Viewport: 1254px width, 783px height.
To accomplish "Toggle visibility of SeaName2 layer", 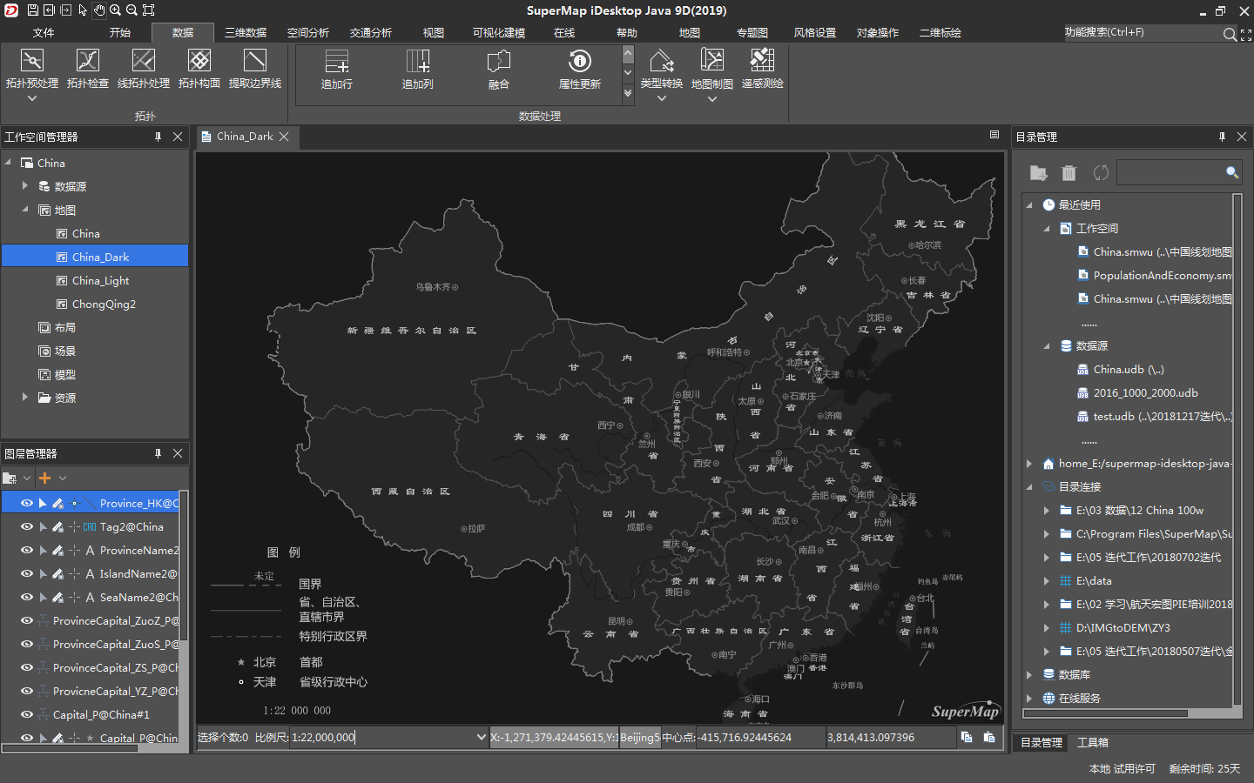I will 27,597.
